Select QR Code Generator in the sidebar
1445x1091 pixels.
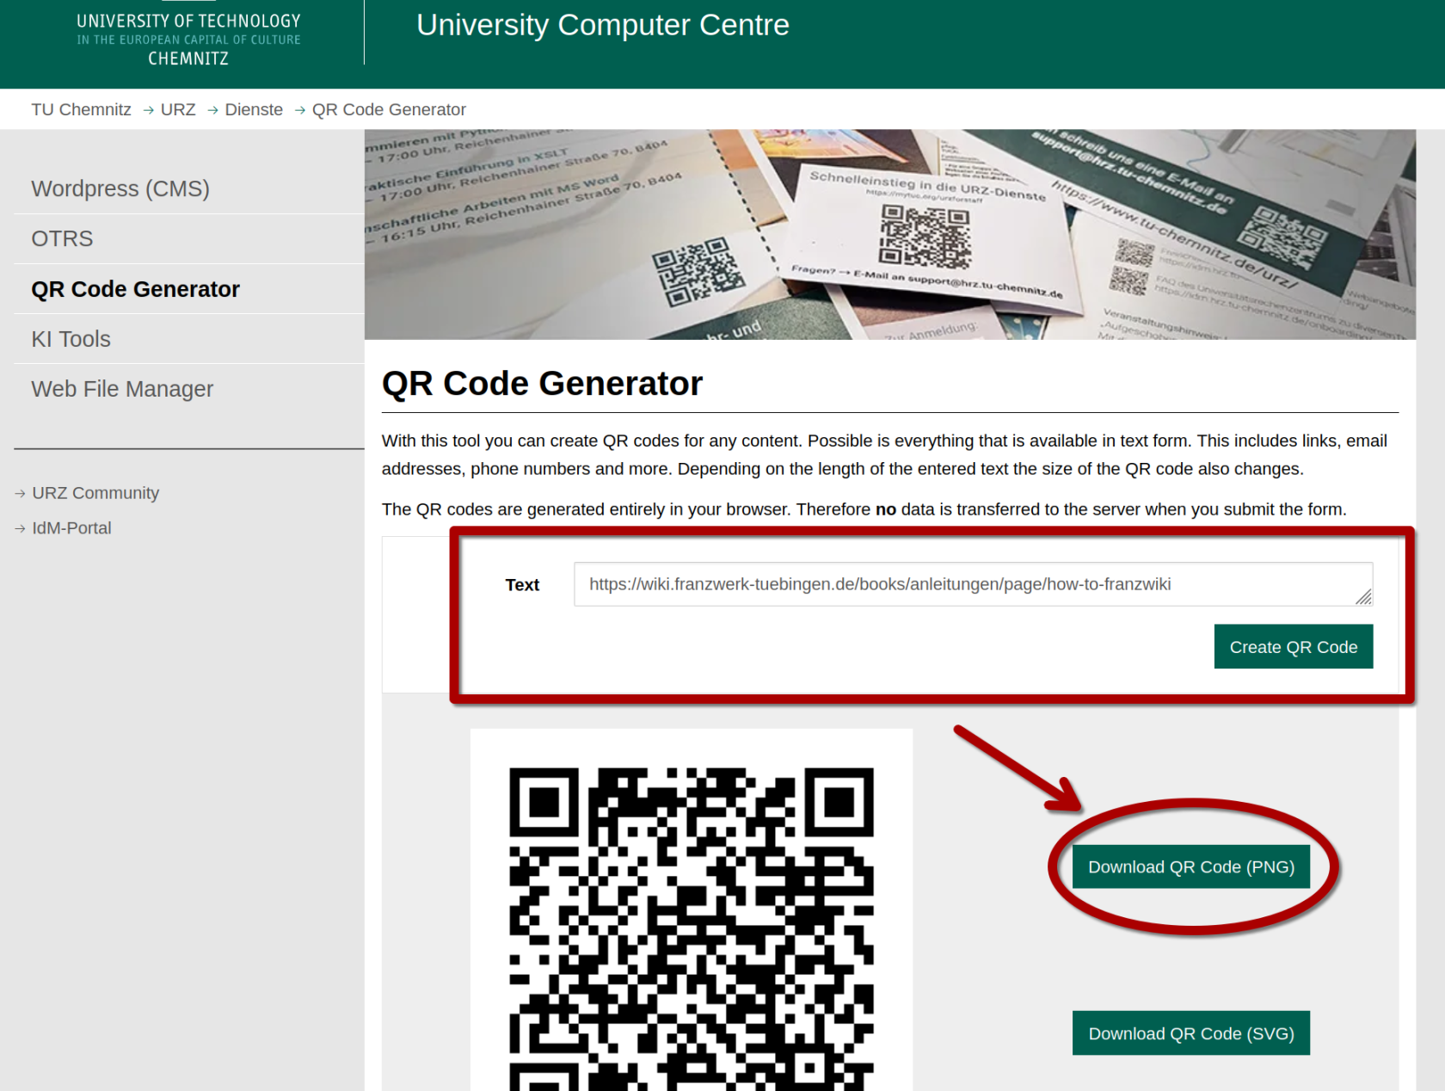pyautogui.click(x=135, y=289)
